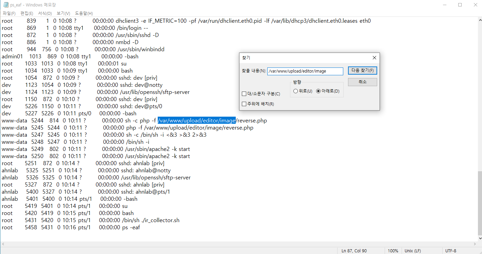Open the 보기(V) menu
Screen dimensions: 482x254
[x=63, y=13]
